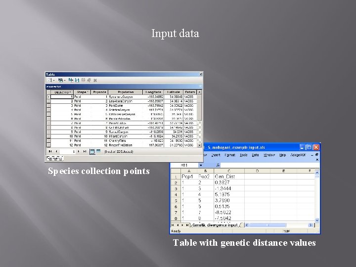The height and width of the screenshot is (267, 356).
Task: Click the Switch Selection toolbar icon
Action: click(77, 80)
